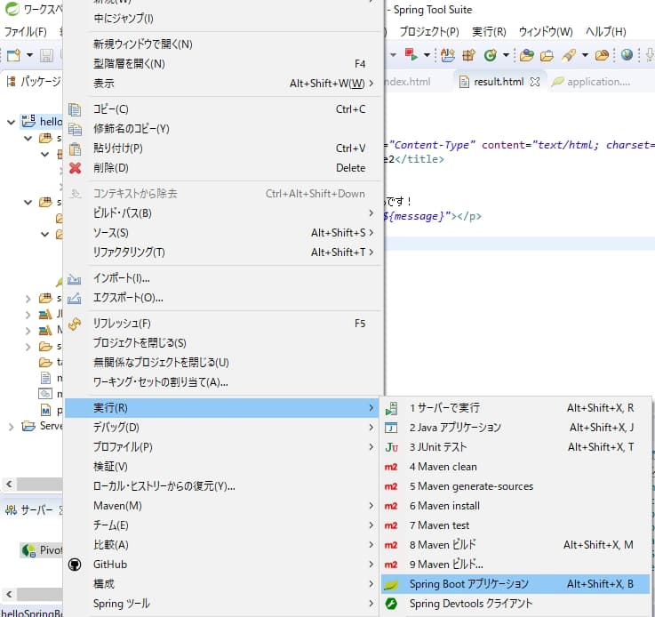Click the Spring Devtools green icon
The width and height of the screenshot is (655, 617).
tap(391, 603)
